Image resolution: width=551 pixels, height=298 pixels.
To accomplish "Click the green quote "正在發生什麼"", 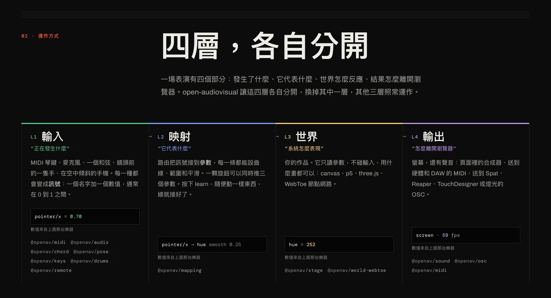I will coord(50,148).
